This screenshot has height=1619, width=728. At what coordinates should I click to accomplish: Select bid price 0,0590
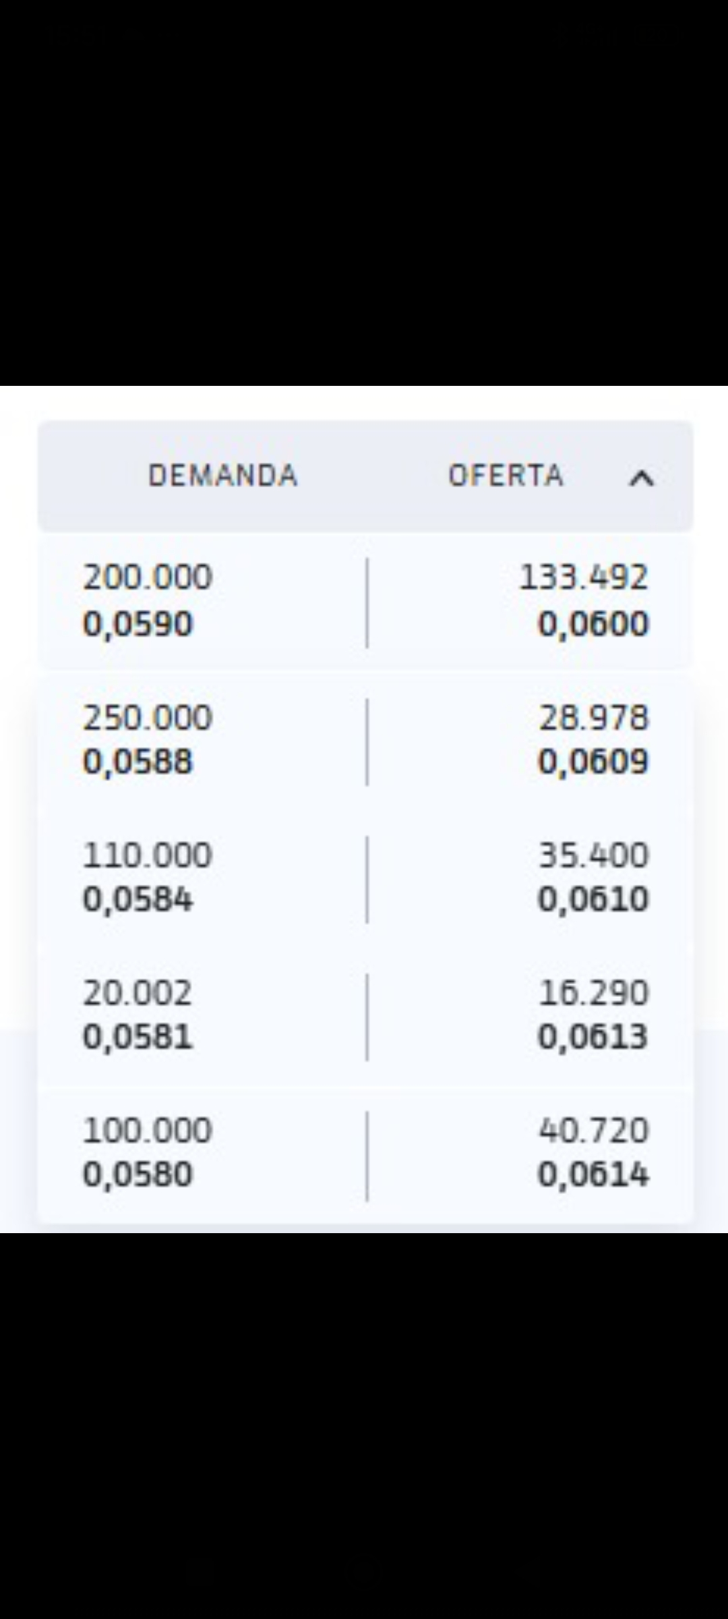(138, 624)
